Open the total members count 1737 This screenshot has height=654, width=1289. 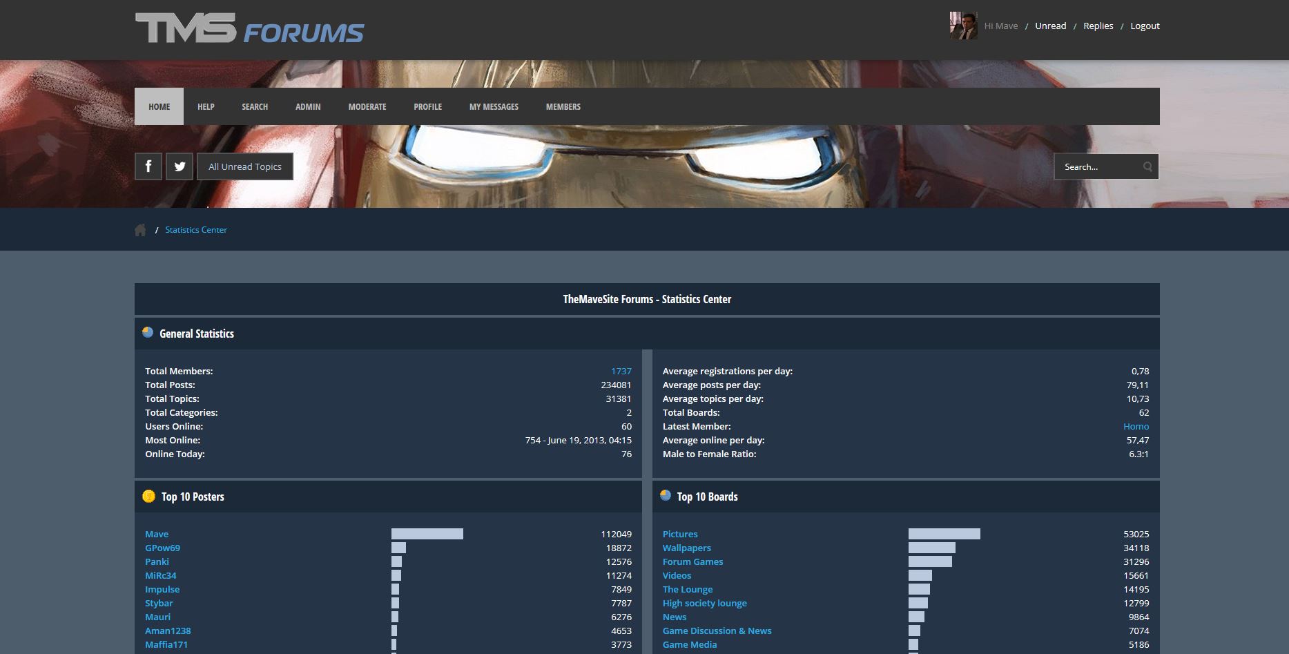click(621, 371)
